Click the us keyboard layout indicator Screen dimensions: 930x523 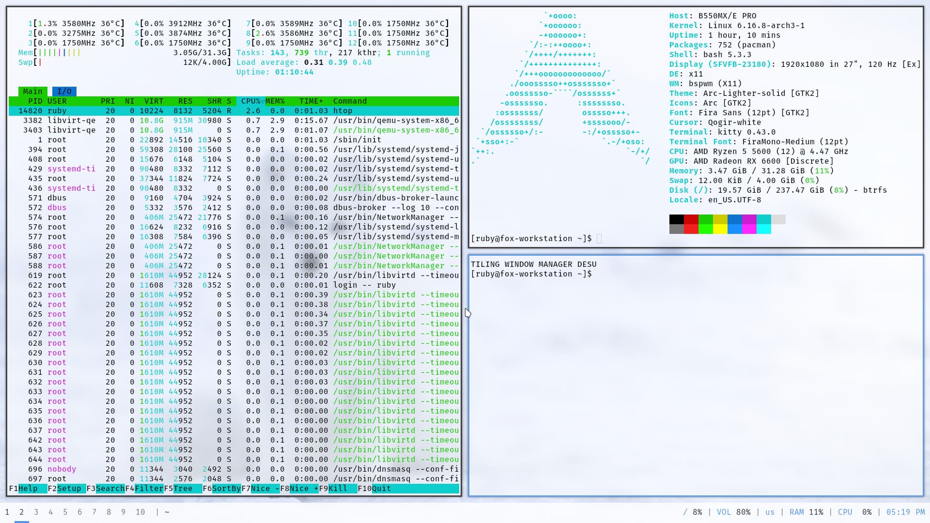(770, 512)
